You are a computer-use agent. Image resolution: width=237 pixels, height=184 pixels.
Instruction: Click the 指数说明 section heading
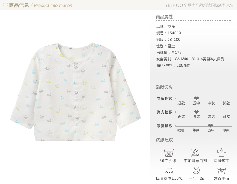coord(164,87)
